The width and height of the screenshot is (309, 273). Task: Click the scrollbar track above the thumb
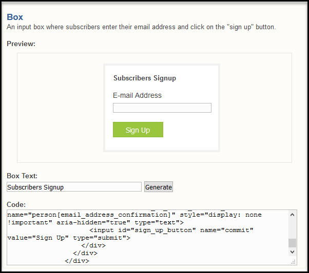[292, 228]
